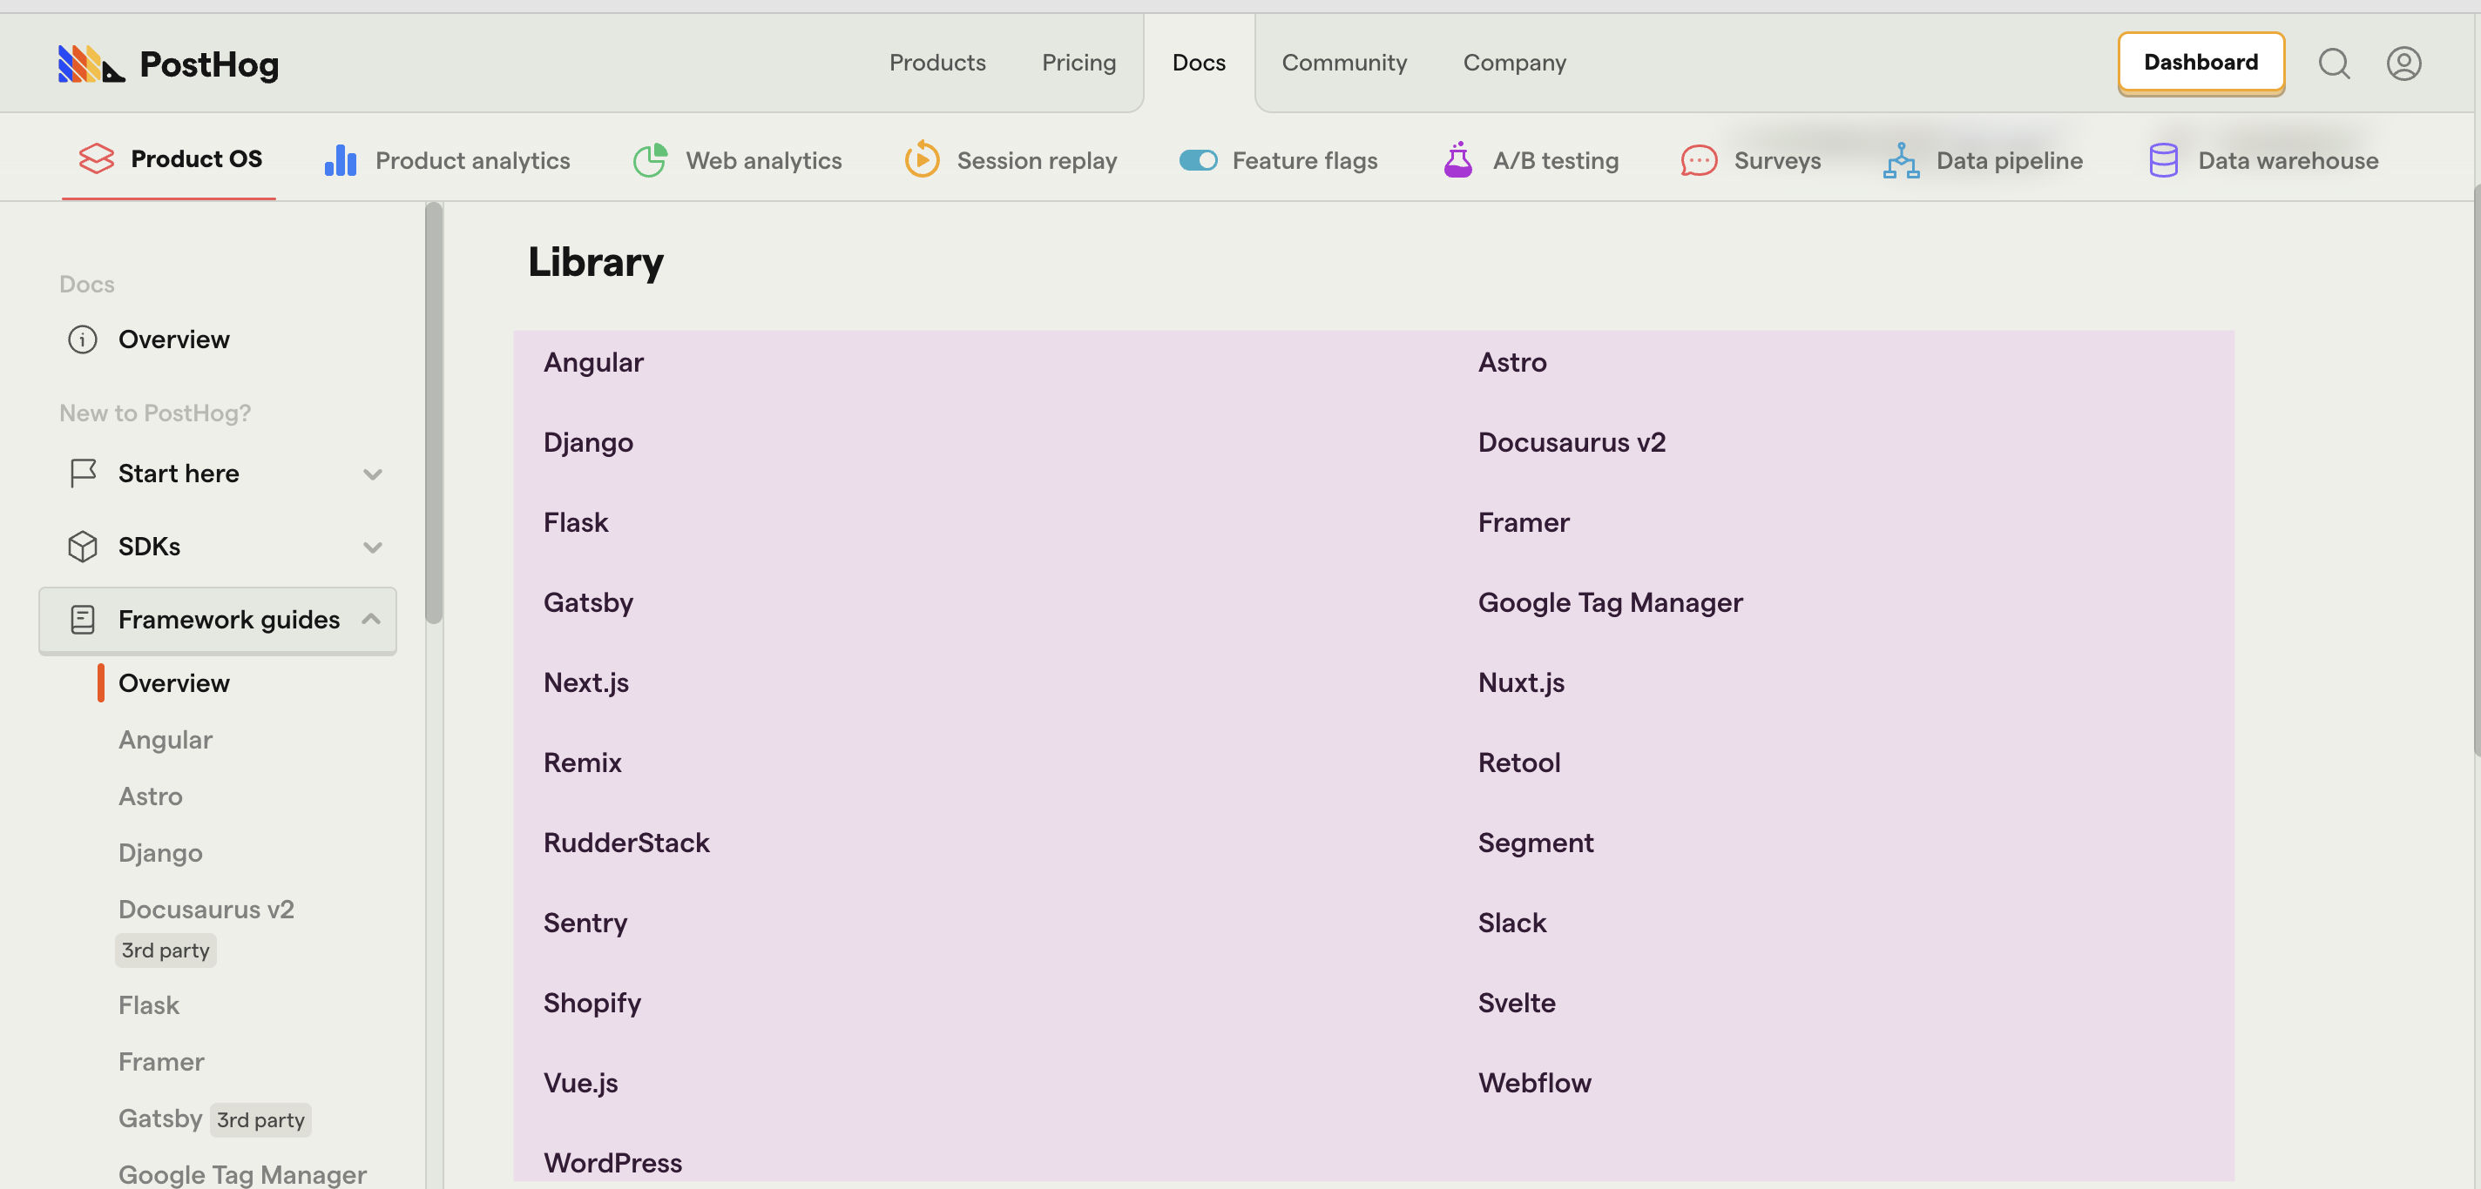2481x1189 pixels.
Task: Click the Surveys speech bubble icon
Action: tap(1698, 159)
